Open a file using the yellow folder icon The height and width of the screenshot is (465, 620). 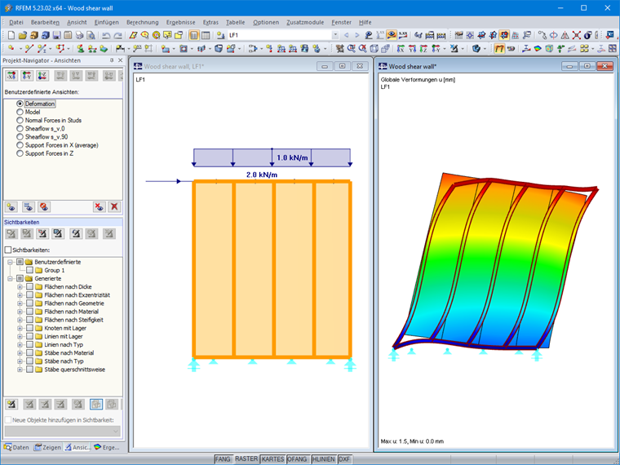coord(23,35)
